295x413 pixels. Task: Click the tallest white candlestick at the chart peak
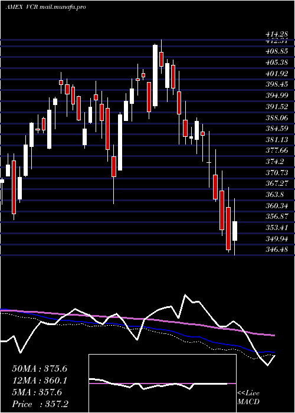coord(155,76)
